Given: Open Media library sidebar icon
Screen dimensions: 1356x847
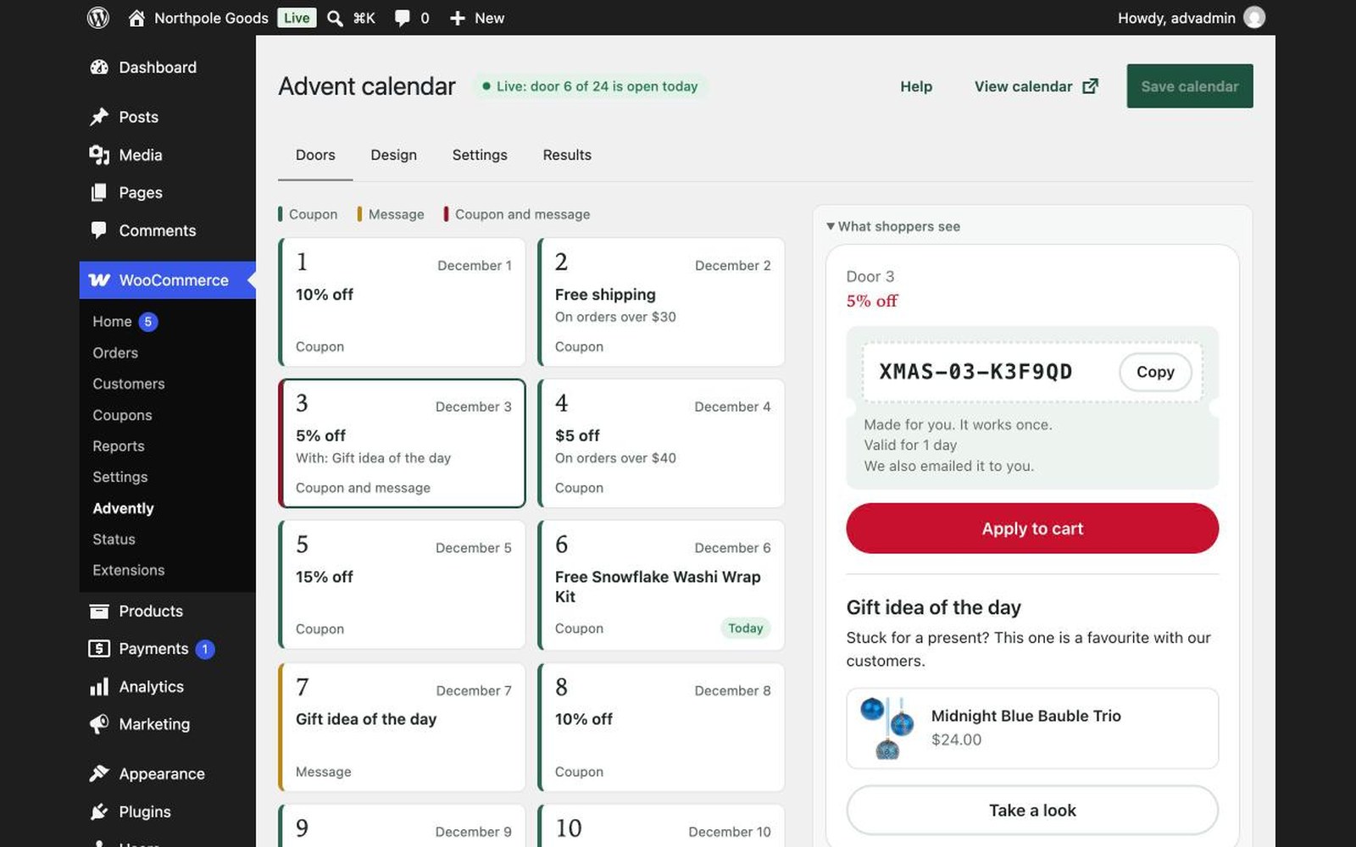Looking at the screenshot, I should coord(99,155).
